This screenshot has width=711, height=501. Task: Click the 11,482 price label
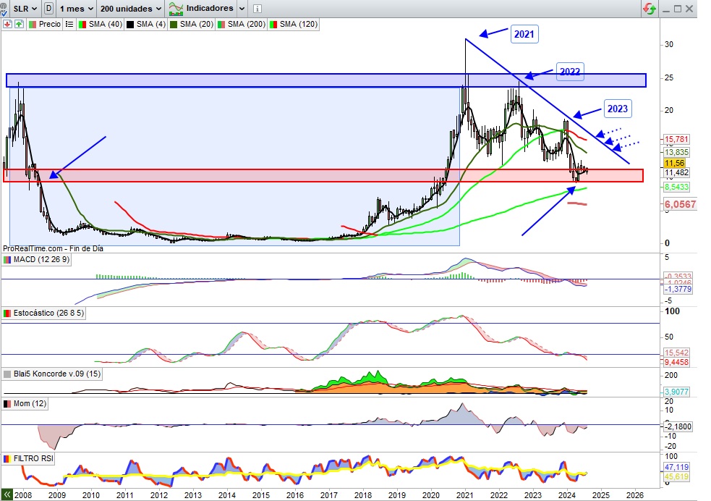click(676, 172)
